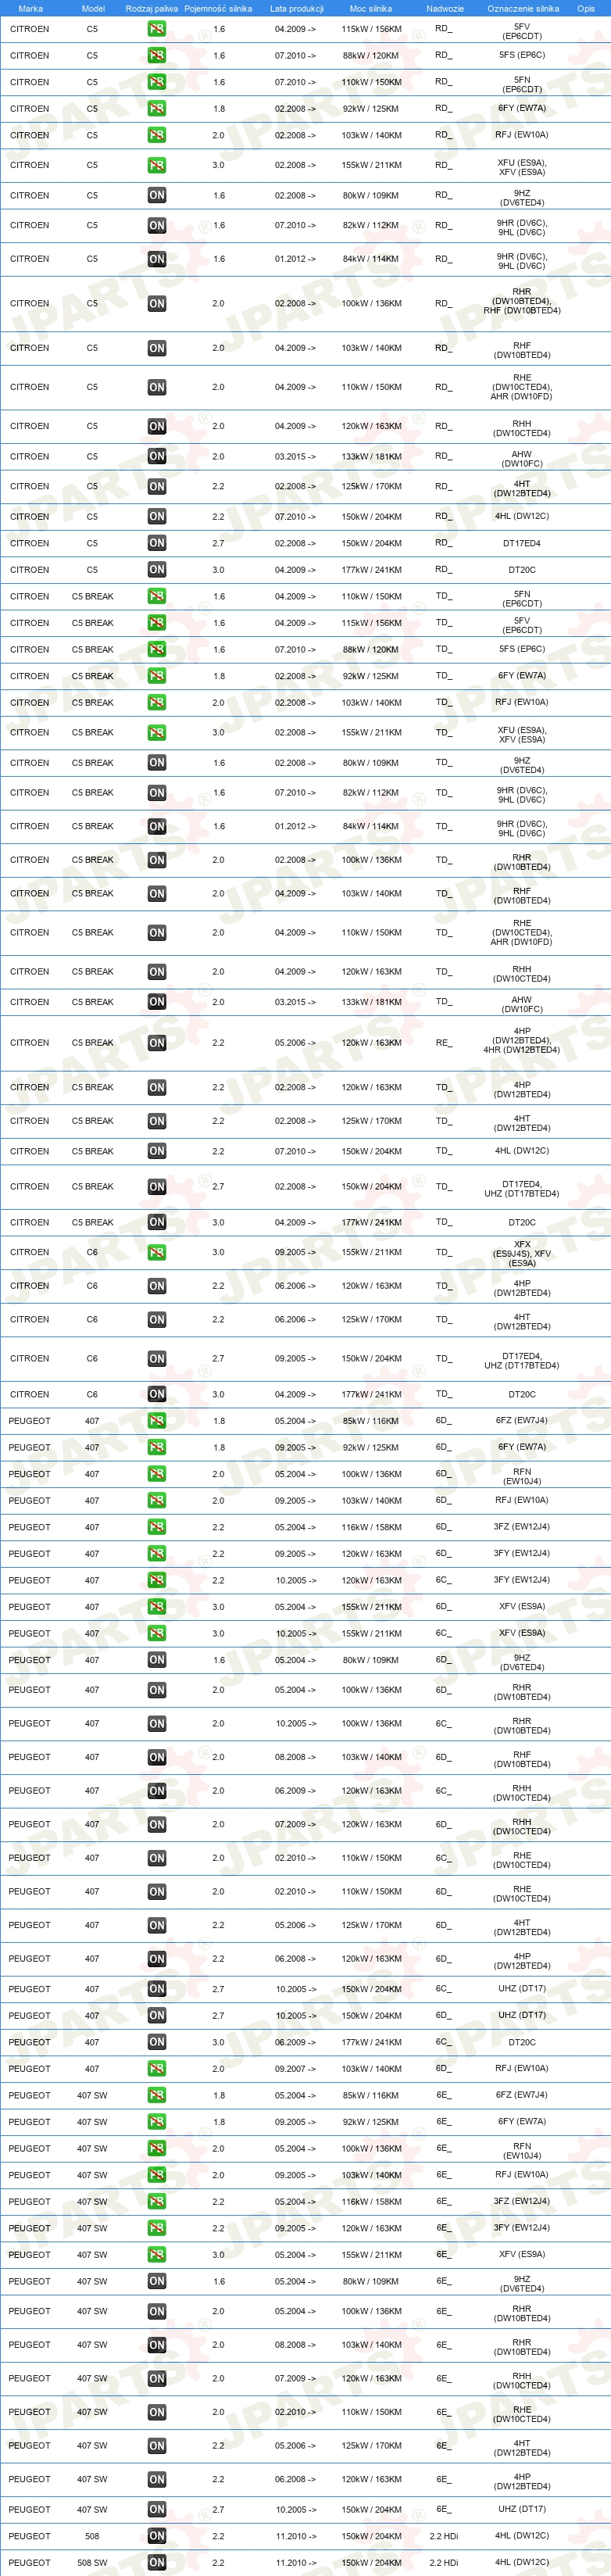Select petrol icon in 407 6D_ 3FZ 116kW row
Viewport: 611px width, 2576px height.
click(157, 1528)
